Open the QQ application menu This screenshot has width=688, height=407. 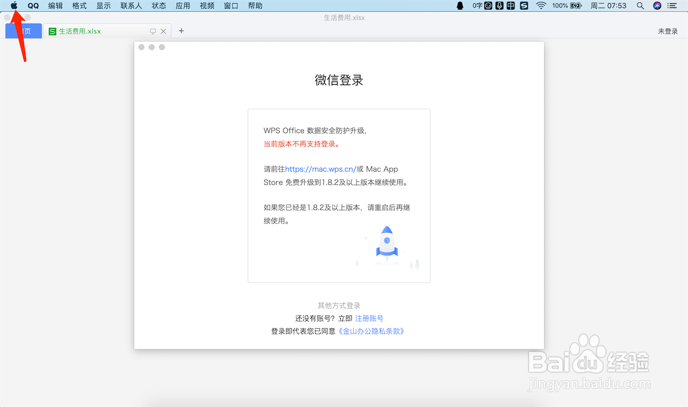tap(33, 6)
